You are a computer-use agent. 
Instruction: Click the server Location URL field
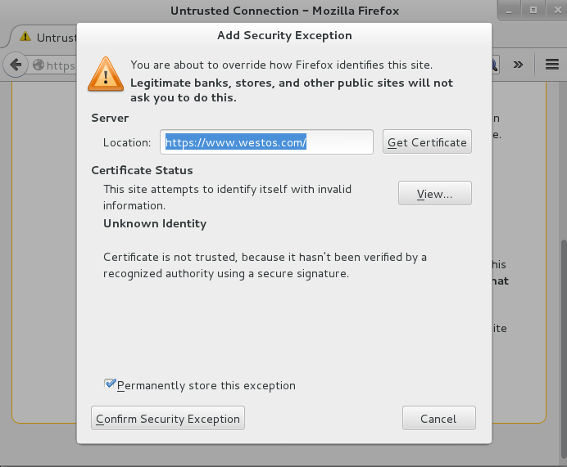click(x=266, y=141)
